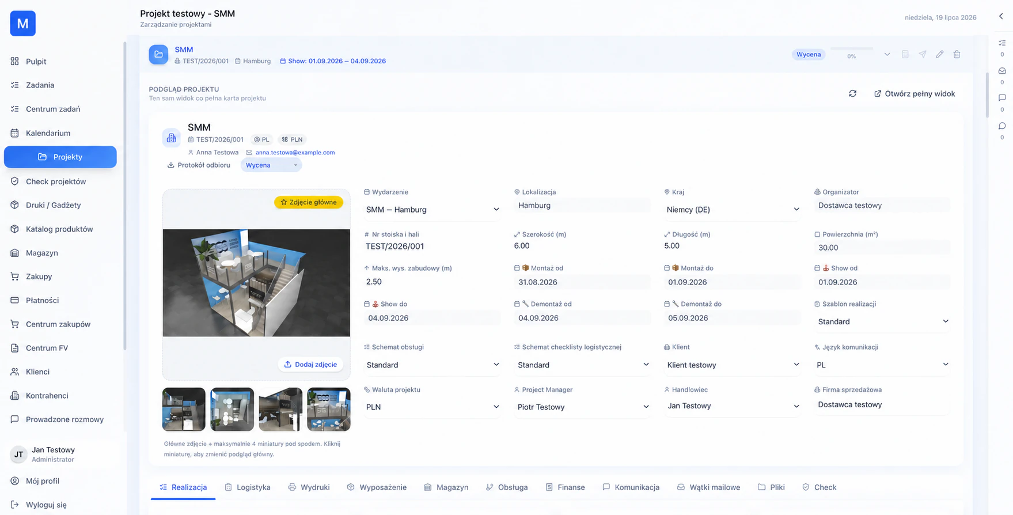Click the pencil edit icon in SMM header
This screenshot has width=1013, height=515.
coord(939,54)
